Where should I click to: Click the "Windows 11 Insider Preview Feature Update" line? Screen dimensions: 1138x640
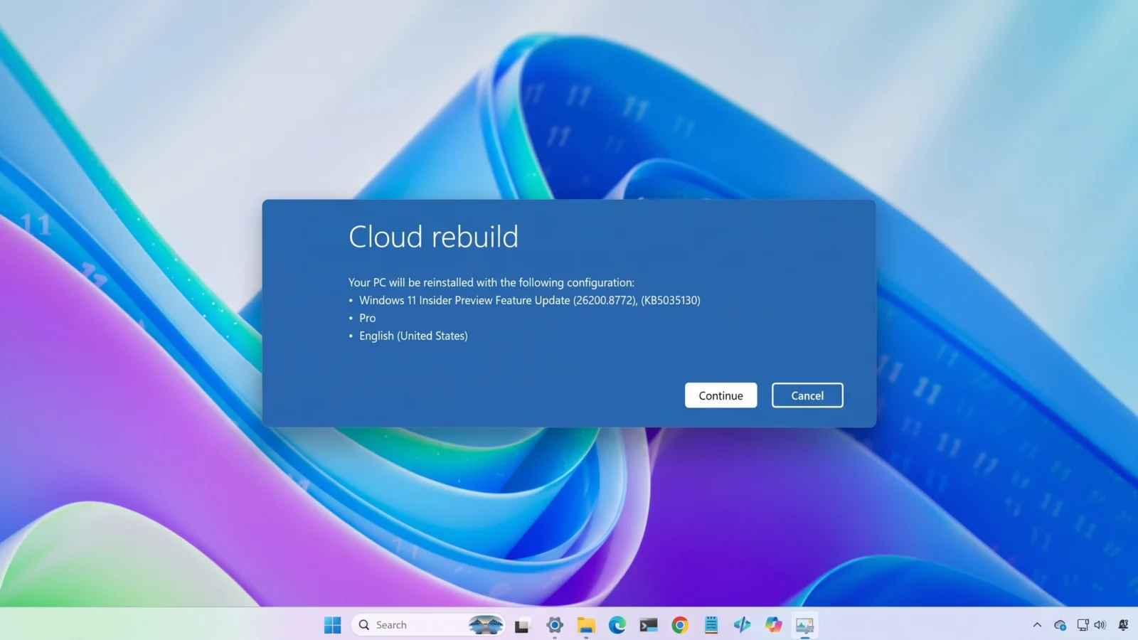point(530,300)
